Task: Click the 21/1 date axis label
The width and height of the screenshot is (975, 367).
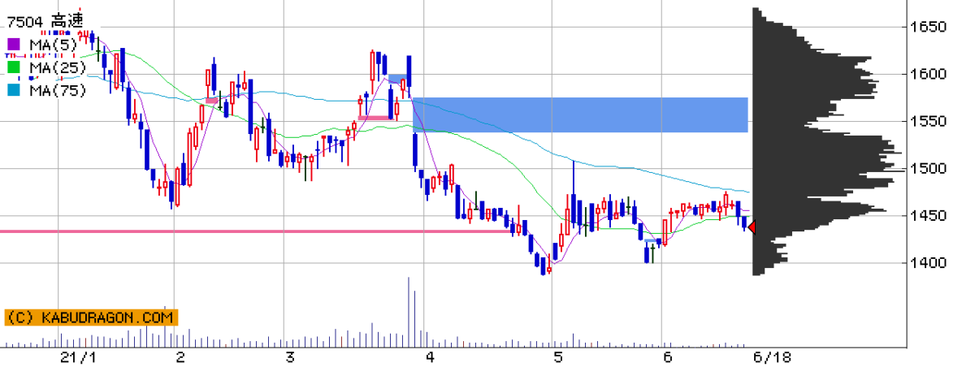Action: click(x=80, y=357)
